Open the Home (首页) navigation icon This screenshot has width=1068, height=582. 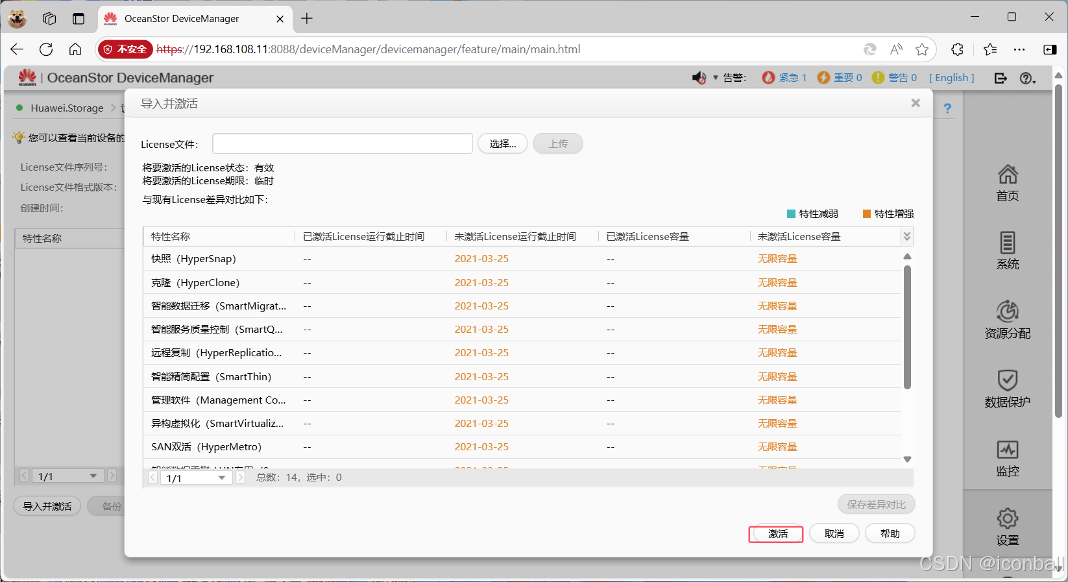(1008, 175)
